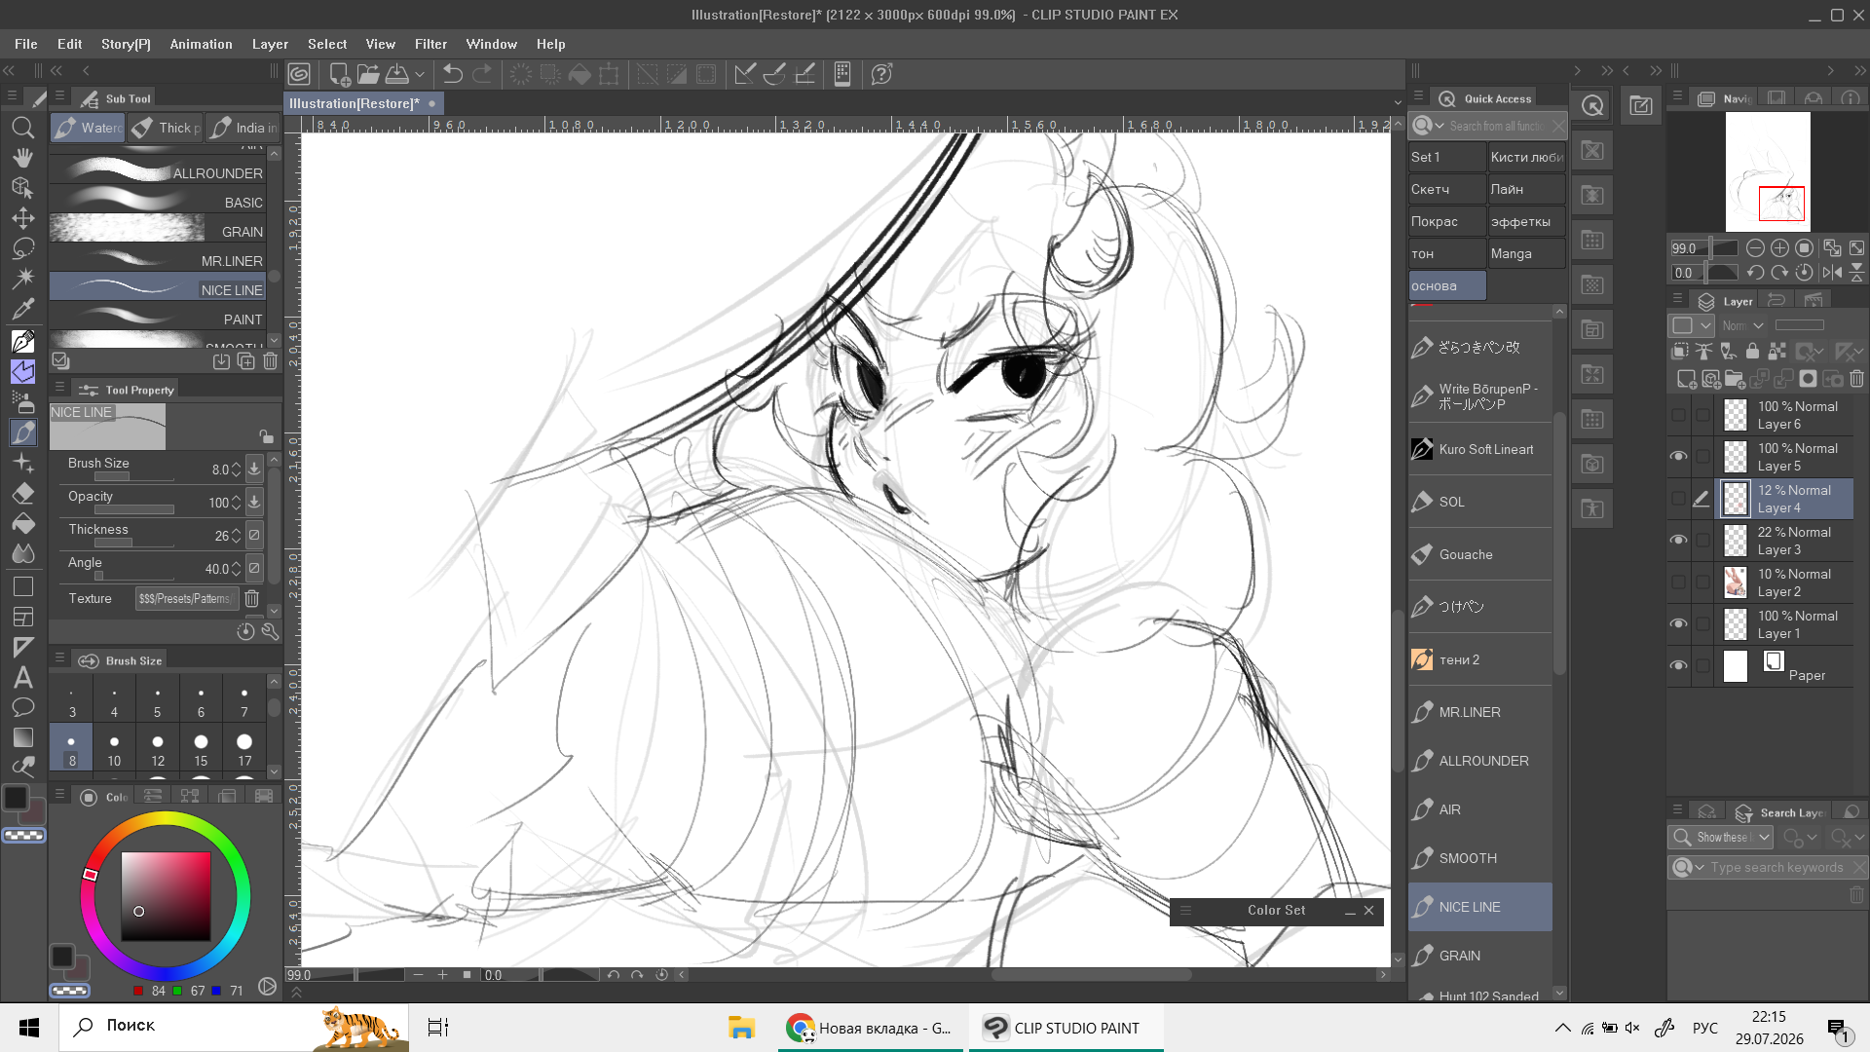Click the Redo arrow in the command bar

click(x=482, y=74)
